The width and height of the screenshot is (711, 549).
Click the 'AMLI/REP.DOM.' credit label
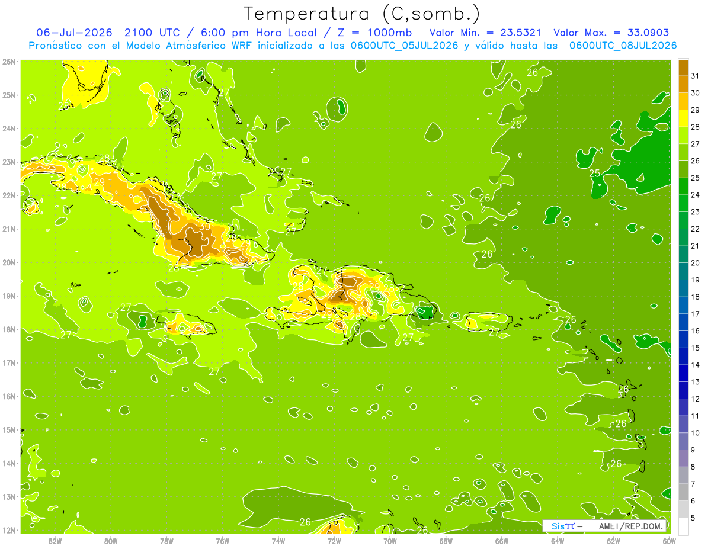click(x=631, y=526)
